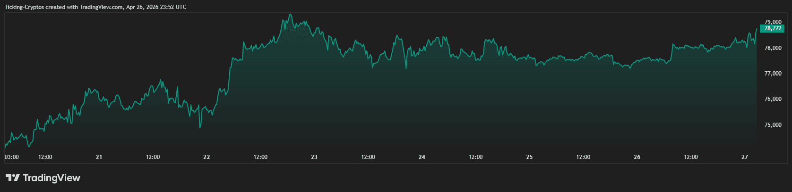
Task: Click date 25 on the time axis
Action: [529, 157]
